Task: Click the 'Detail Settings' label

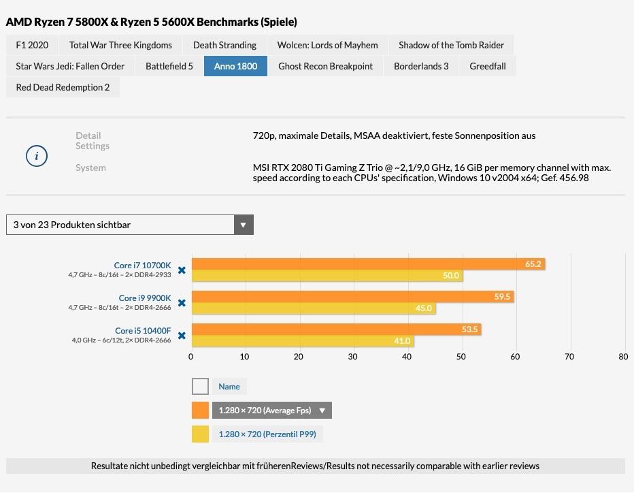Action: pyautogui.click(x=93, y=141)
